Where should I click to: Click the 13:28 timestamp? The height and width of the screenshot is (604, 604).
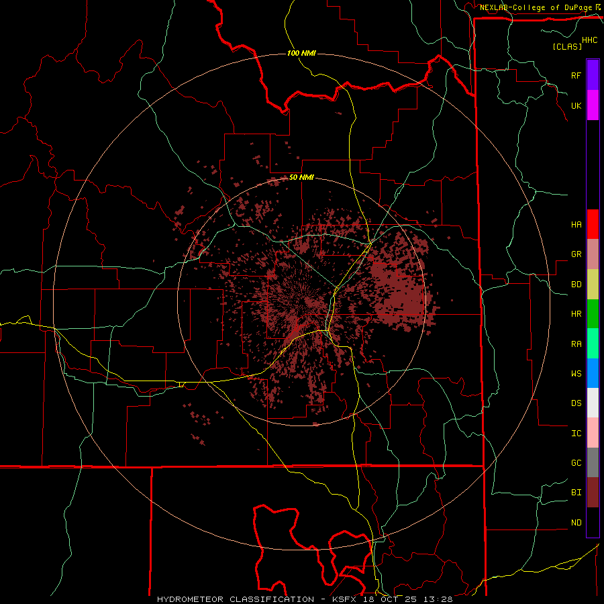[x=438, y=599]
